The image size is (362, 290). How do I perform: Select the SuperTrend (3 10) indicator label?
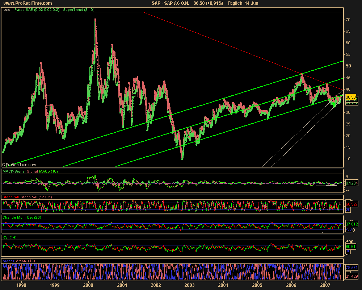tap(79, 10)
